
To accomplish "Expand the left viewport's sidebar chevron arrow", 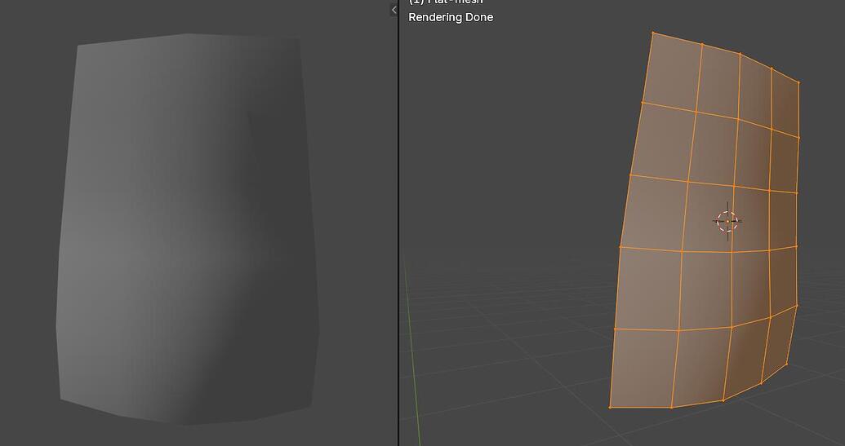I will point(394,10).
